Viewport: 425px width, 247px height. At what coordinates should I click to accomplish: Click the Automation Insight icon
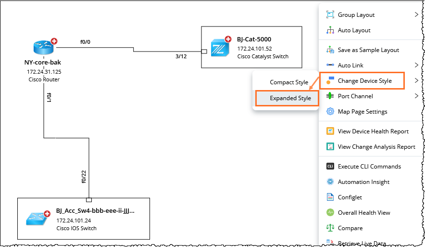[330, 182]
